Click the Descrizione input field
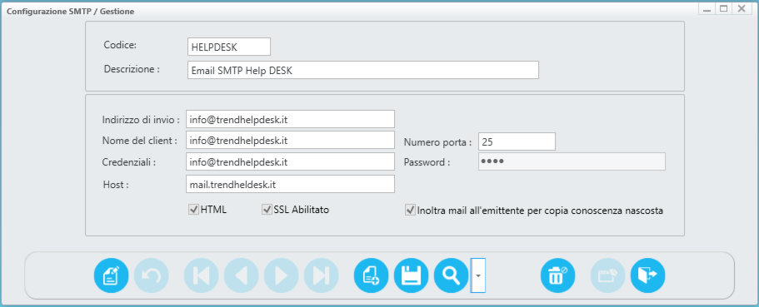The image size is (759, 307). 363,70
